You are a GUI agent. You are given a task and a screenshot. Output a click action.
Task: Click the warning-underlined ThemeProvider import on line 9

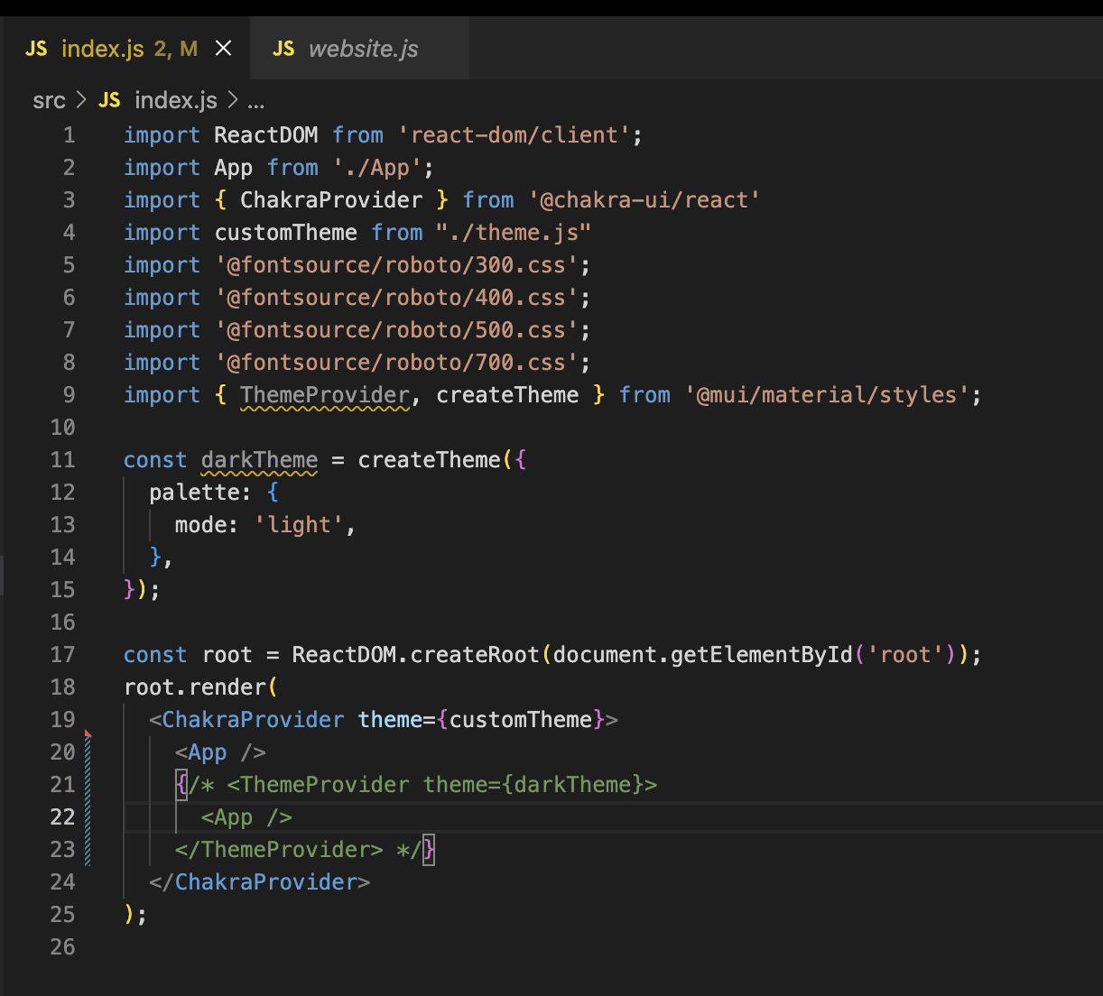click(324, 394)
